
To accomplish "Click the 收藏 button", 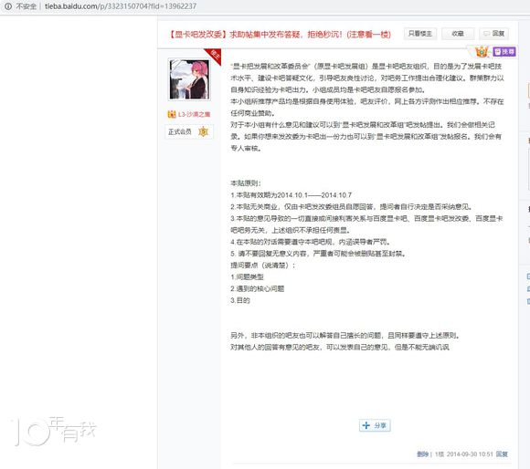I will (458, 34).
